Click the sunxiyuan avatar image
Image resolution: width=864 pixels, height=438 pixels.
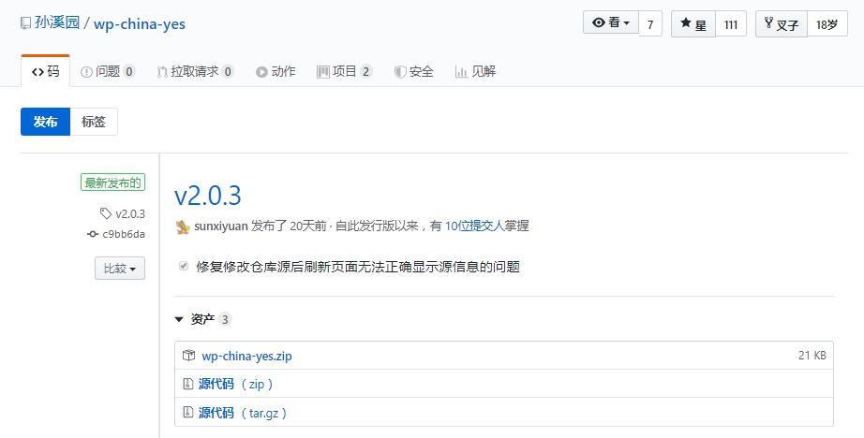coord(183,226)
